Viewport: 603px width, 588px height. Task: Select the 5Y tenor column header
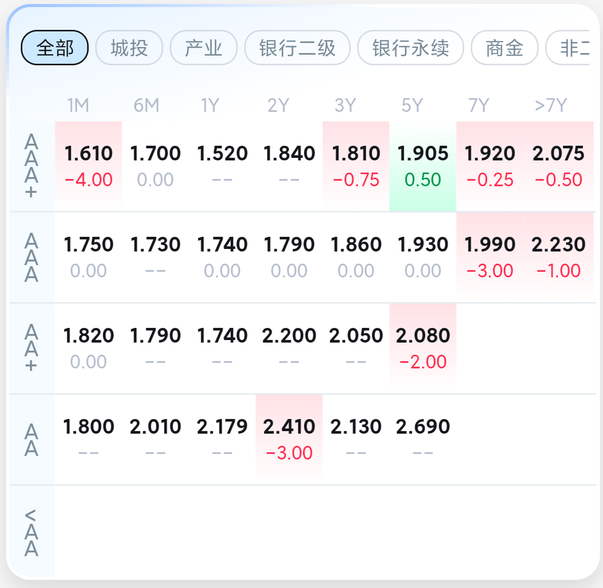pyautogui.click(x=412, y=105)
